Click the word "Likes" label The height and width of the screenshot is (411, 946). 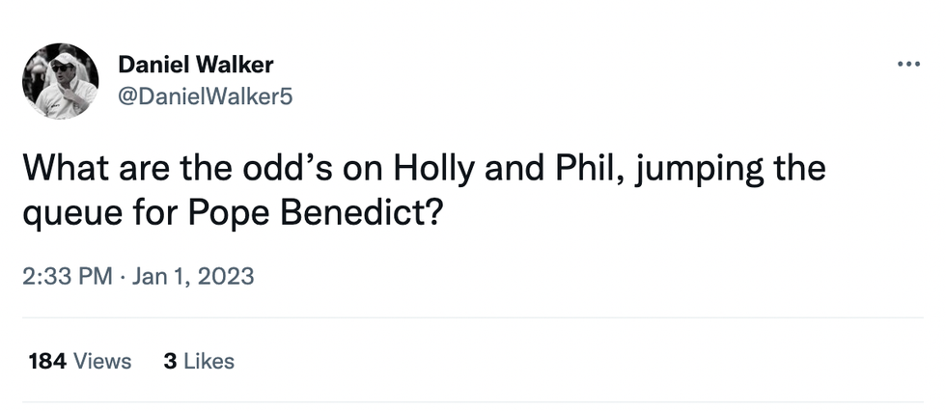(x=209, y=361)
